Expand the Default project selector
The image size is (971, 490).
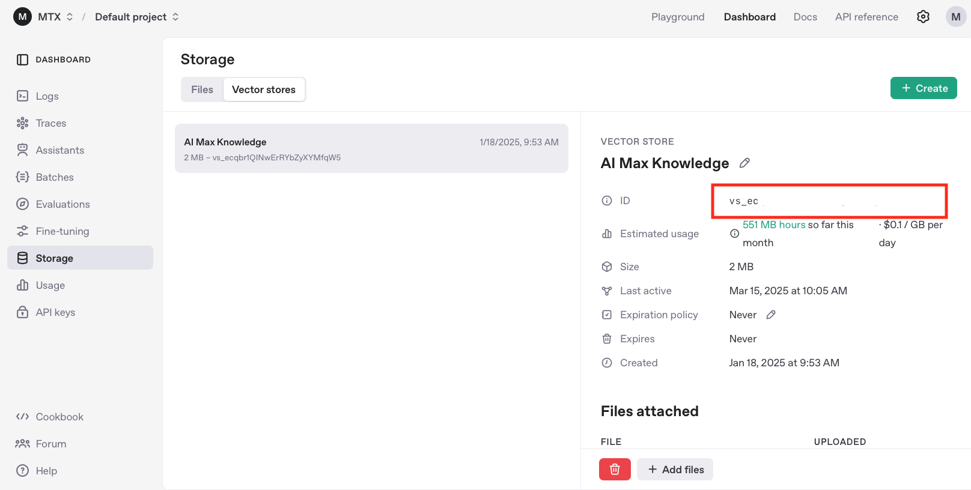coord(137,17)
